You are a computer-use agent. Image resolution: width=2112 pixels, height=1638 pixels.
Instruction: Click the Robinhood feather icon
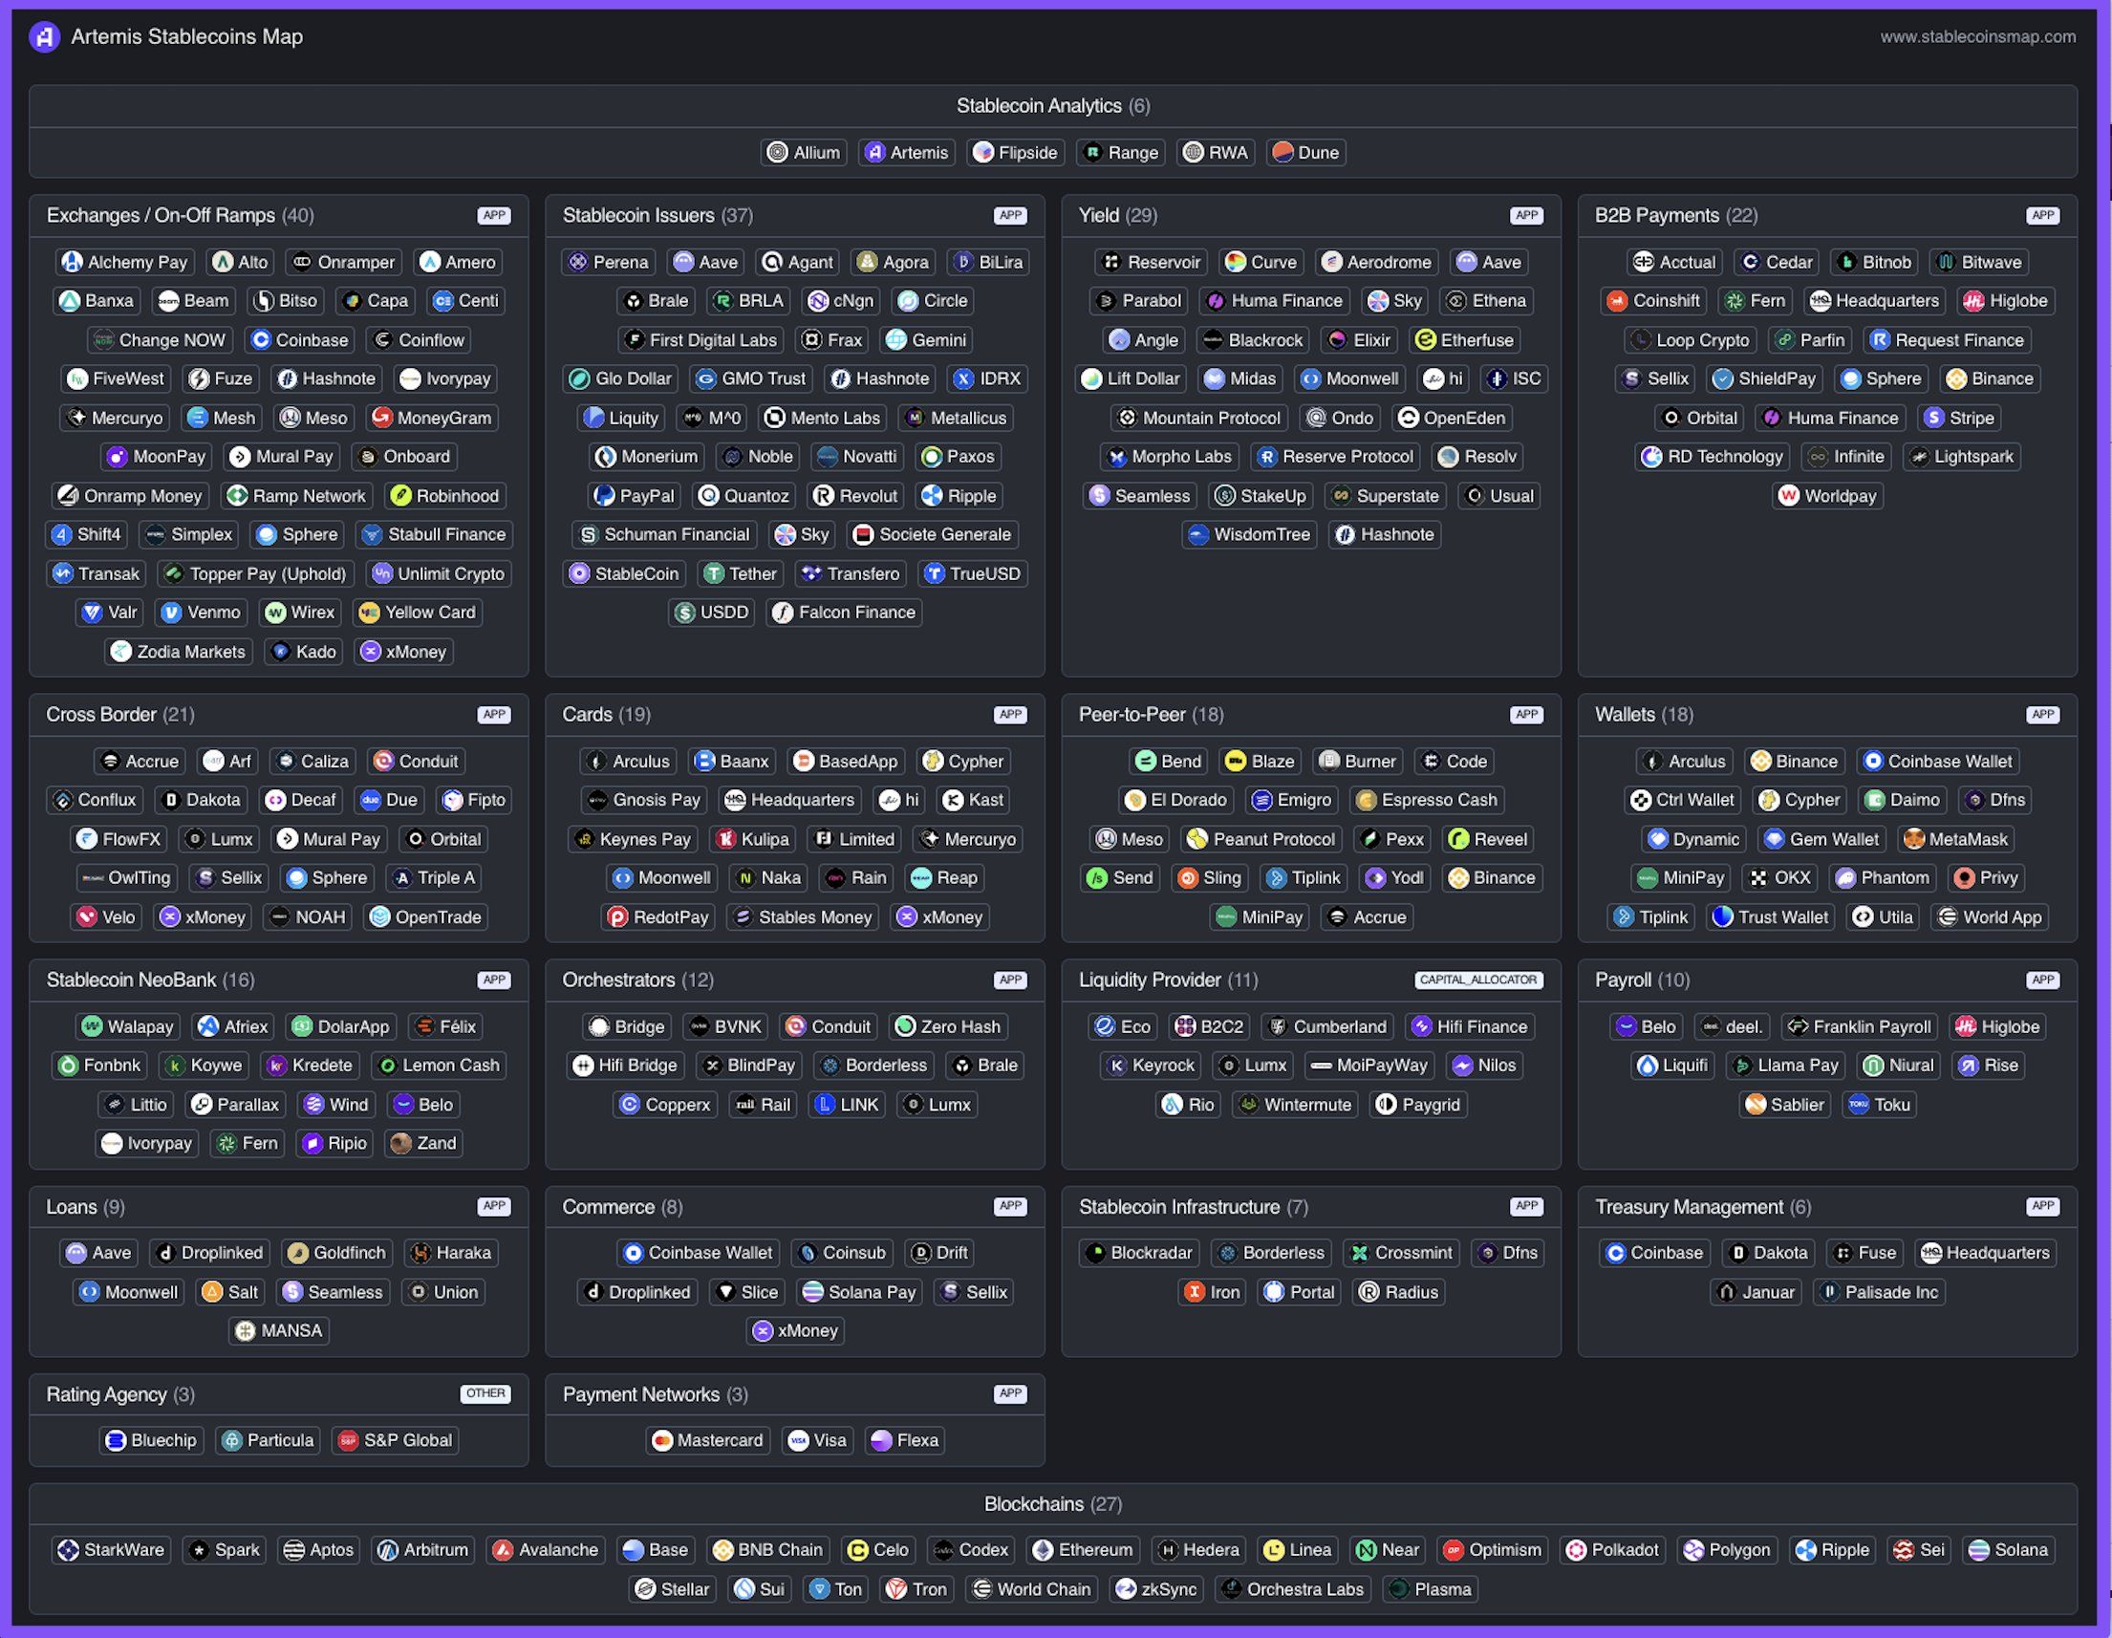click(400, 496)
